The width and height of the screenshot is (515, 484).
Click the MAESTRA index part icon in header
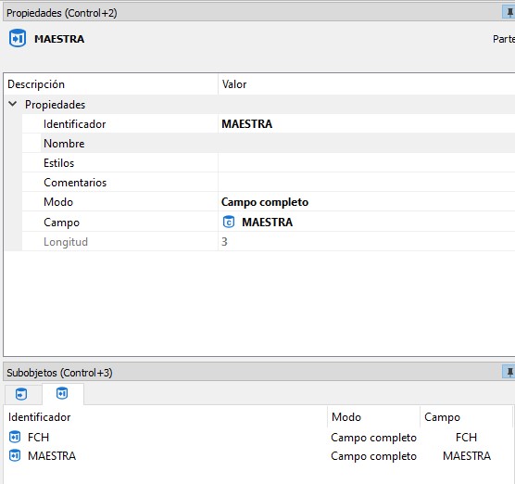coord(18,38)
